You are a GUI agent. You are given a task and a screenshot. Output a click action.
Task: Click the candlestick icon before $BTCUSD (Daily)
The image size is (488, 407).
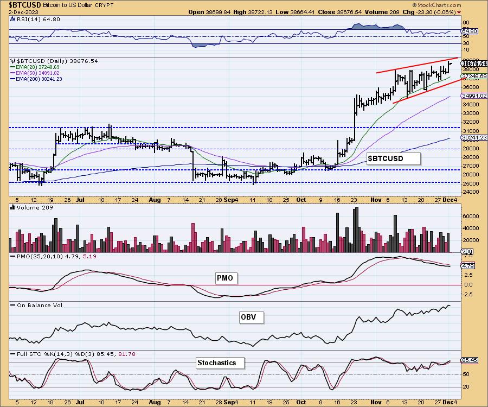13,61
